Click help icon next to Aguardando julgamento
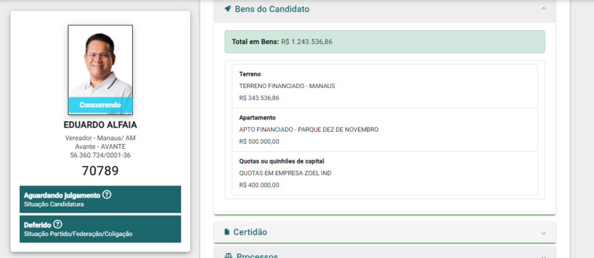 (x=107, y=195)
